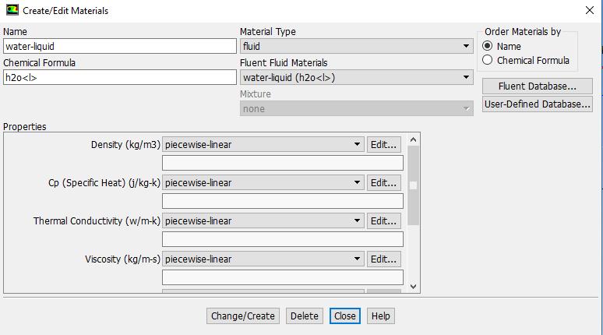Expand the Fluent Fluid Materials dropdown
The width and height of the screenshot is (603, 335).
pyautogui.click(x=356, y=77)
